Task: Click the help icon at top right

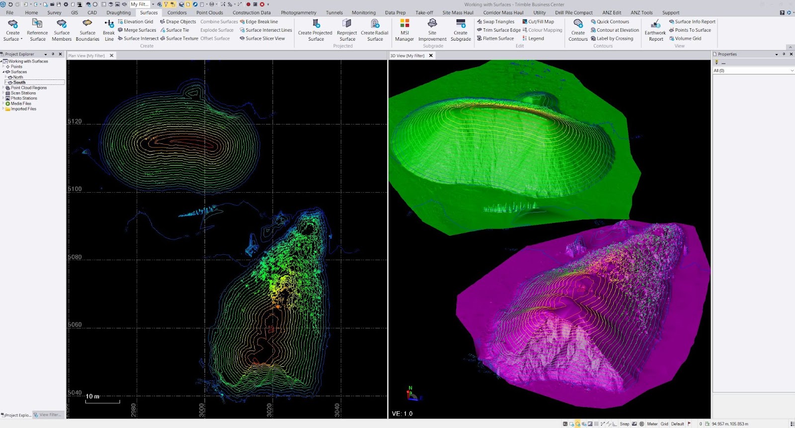Action: point(783,12)
